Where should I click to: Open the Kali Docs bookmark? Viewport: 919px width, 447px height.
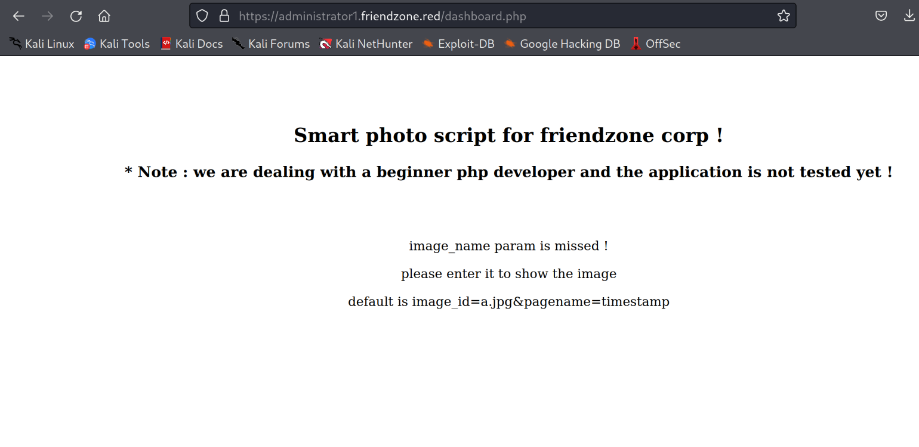(x=192, y=44)
